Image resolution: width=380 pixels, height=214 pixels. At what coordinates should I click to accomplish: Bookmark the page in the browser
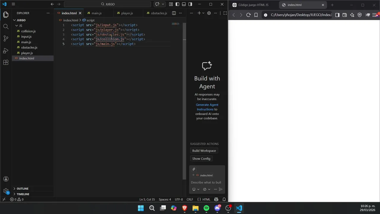[256, 15]
